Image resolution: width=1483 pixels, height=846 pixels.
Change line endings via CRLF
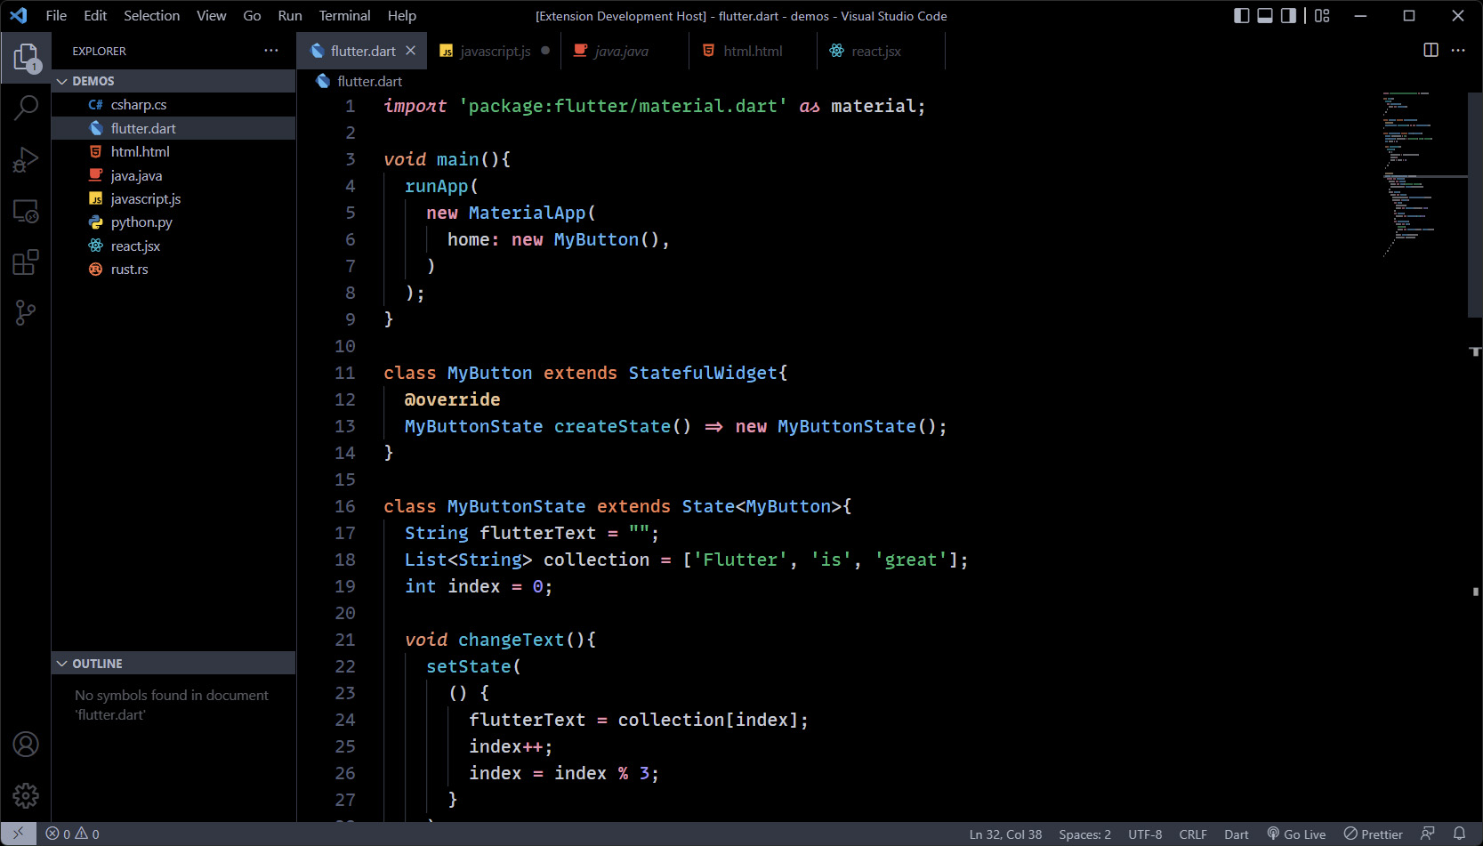1193,834
